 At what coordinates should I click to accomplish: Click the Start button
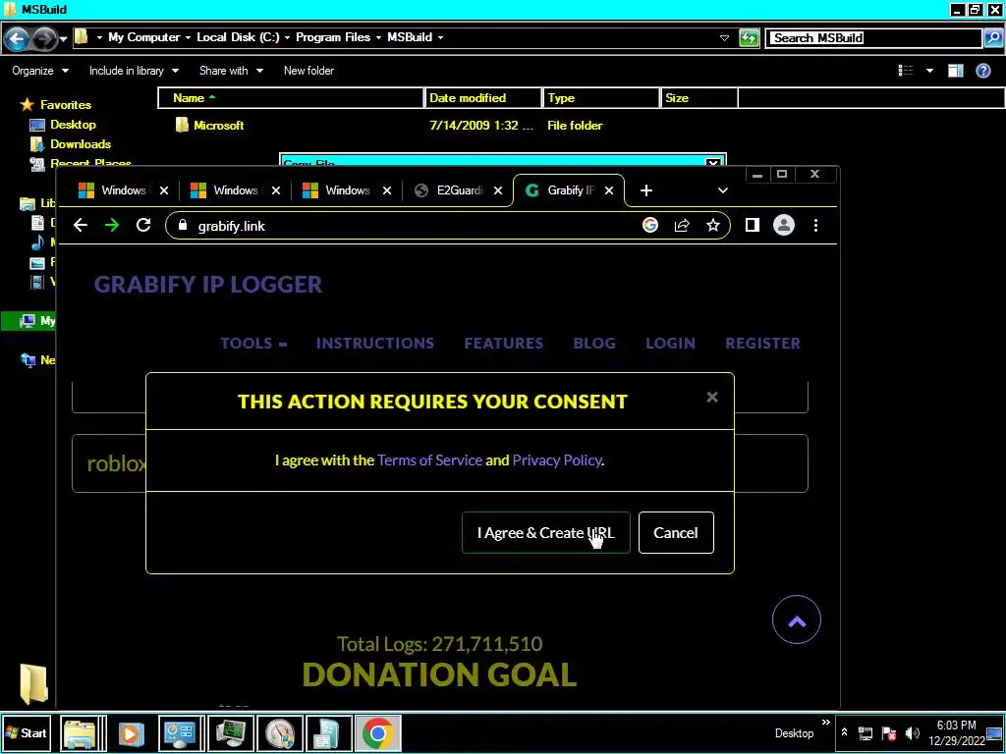click(x=27, y=732)
